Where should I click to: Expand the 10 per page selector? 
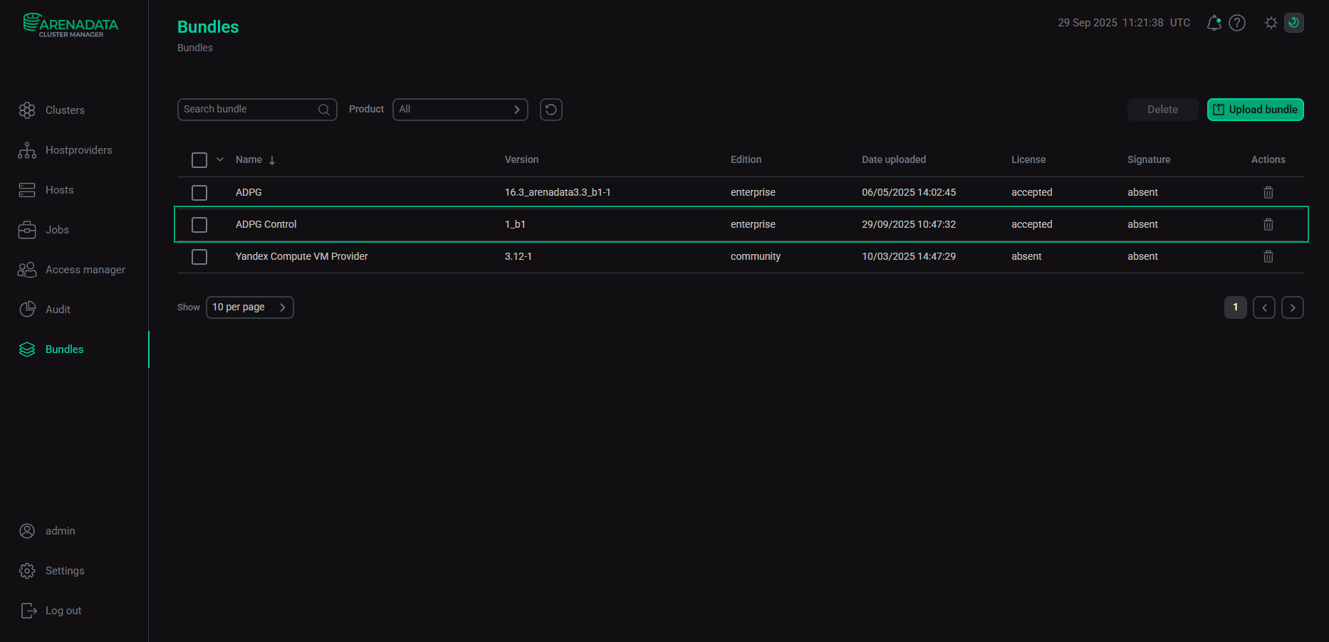tap(249, 307)
